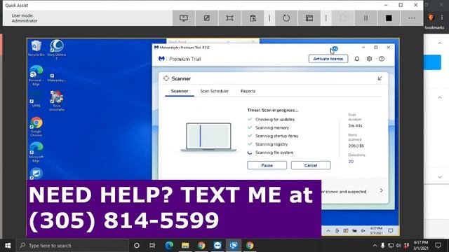Open Glary Utilities desktop shortcut
Screen dimensions: 449x252
(57, 49)
